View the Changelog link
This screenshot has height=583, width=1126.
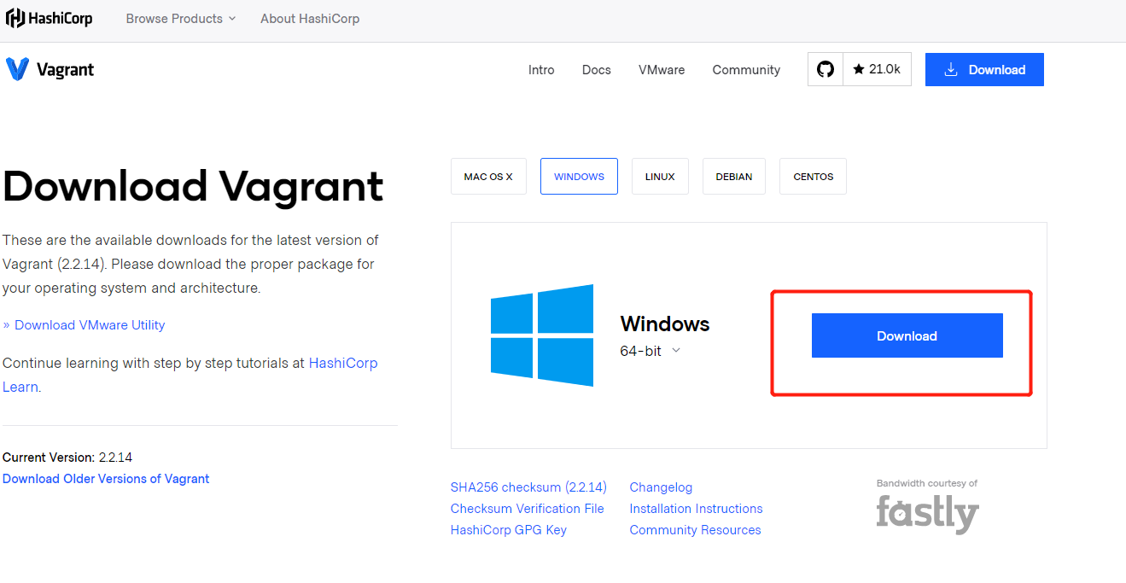tap(661, 487)
